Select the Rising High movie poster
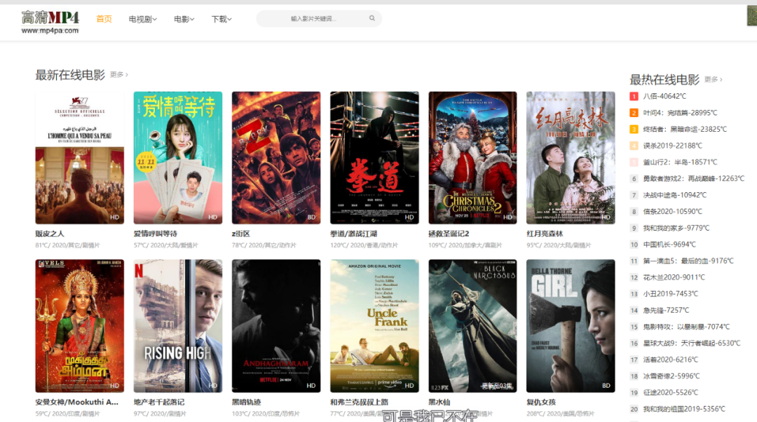The height and width of the screenshot is (422, 757). tap(178, 325)
